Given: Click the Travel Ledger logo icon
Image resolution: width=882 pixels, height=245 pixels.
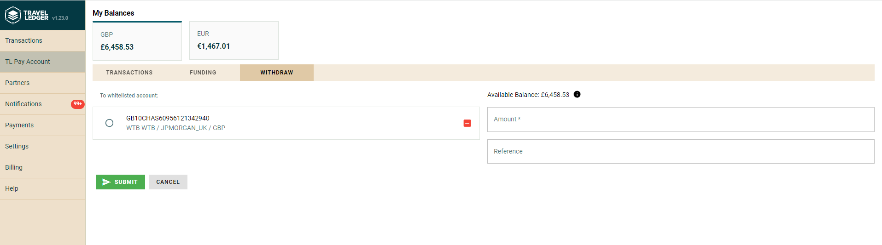Looking at the screenshot, I should 13,15.
